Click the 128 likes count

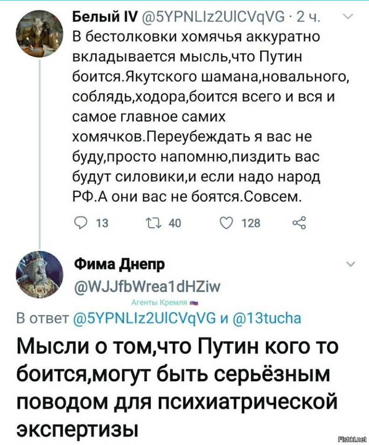coord(251,223)
